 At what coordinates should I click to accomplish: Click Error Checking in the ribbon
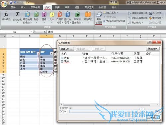click(155, 18)
